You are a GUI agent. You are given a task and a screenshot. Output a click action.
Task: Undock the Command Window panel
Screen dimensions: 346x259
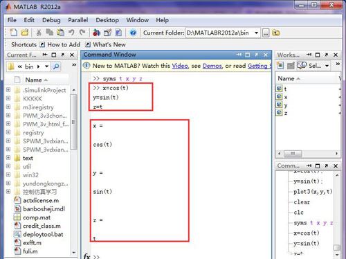pyautogui.click(x=257, y=55)
